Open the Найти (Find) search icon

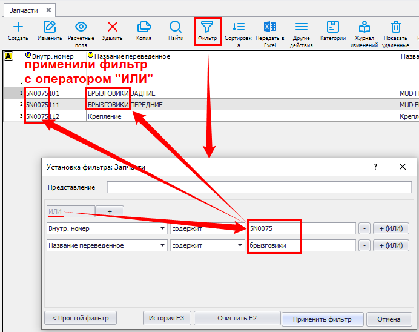(176, 27)
